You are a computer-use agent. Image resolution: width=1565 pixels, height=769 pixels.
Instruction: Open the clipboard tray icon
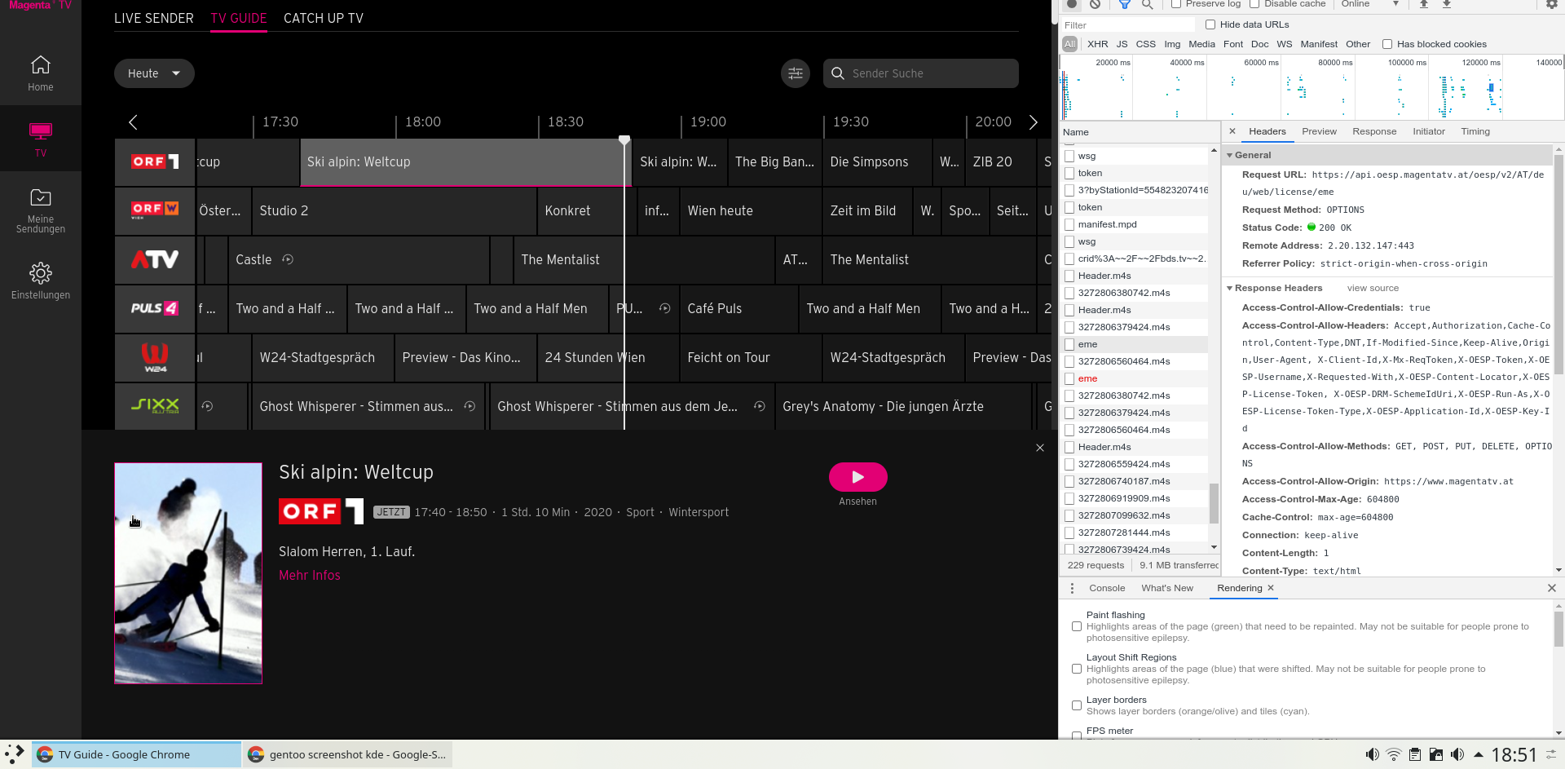1415,754
